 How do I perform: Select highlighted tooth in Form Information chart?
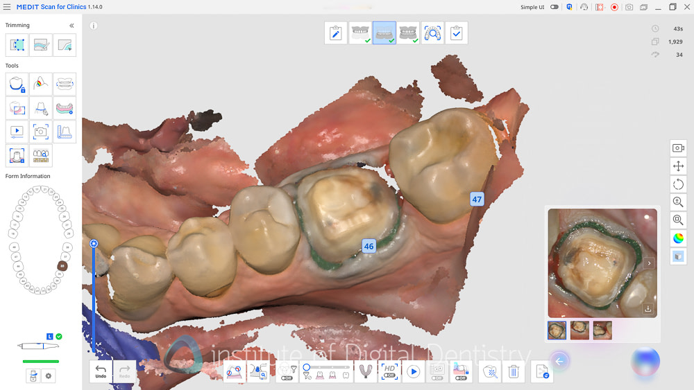coord(62,266)
